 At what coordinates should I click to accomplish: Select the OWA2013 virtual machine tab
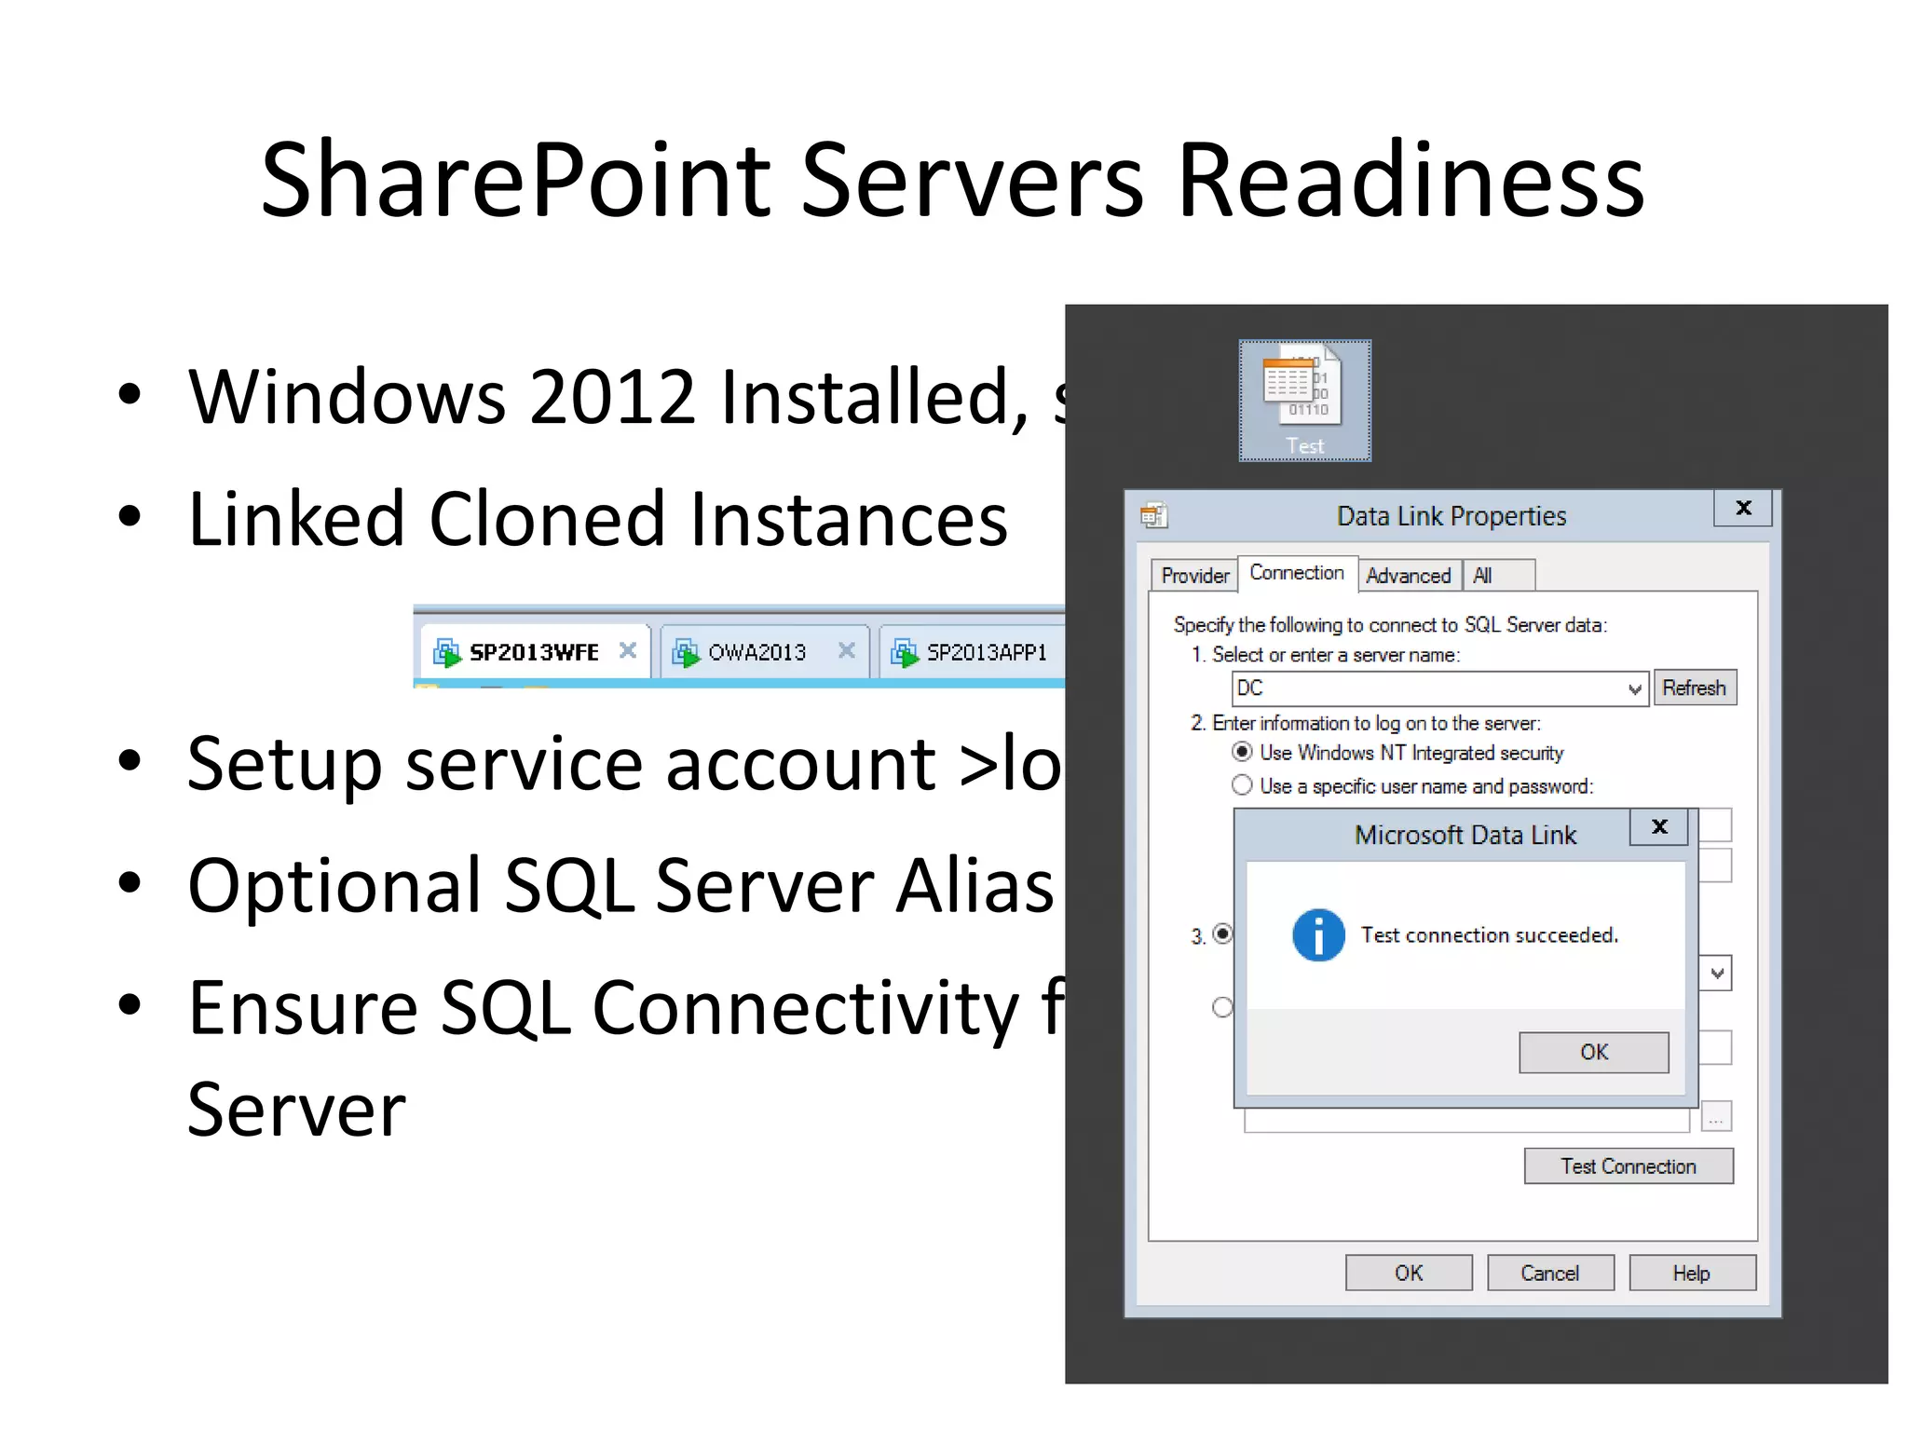click(x=765, y=652)
